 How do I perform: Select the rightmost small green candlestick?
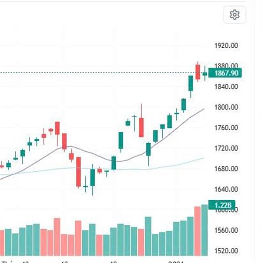pyautogui.click(x=205, y=74)
